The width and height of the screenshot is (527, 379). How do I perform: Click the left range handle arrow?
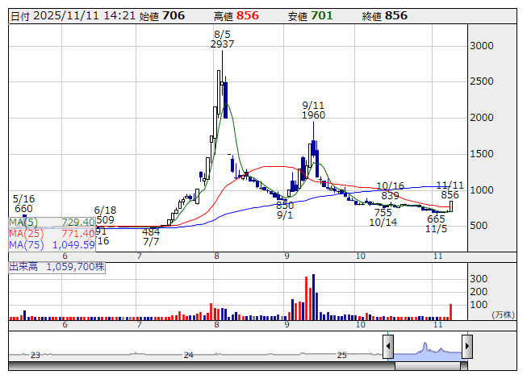click(x=387, y=348)
